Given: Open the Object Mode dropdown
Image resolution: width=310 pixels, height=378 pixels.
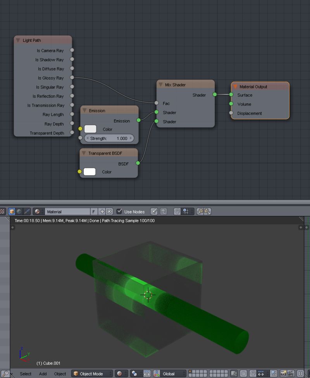Looking at the screenshot, I should pyautogui.click(x=91, y=373).
